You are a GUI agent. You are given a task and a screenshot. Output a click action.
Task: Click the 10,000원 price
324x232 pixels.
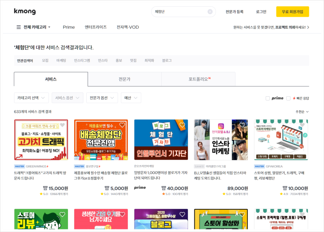click(298, 188)
